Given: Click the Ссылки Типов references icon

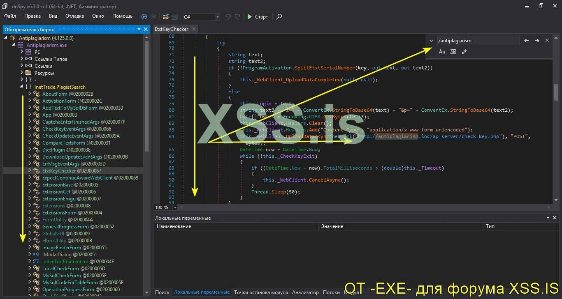Looking at the screenshot, I should (x=28, y=59).
